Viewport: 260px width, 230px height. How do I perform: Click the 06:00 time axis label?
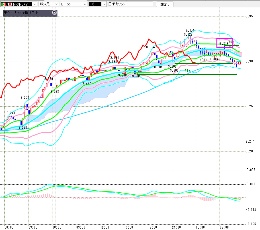pos(57,227)
